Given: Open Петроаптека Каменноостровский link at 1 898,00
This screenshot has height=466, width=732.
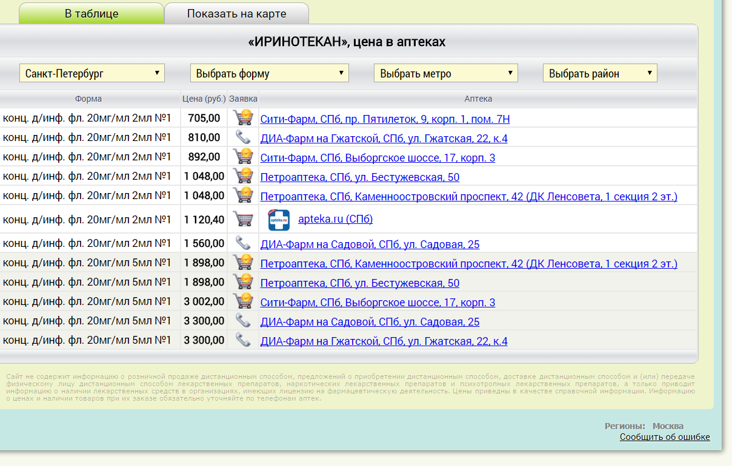Looking at the screenshot, I should (469, 264).
